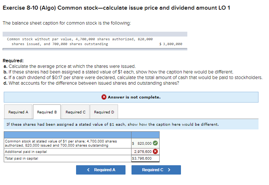269x185 pixels.
Task: Go to the Required D tab
Action: pos(104,112)
